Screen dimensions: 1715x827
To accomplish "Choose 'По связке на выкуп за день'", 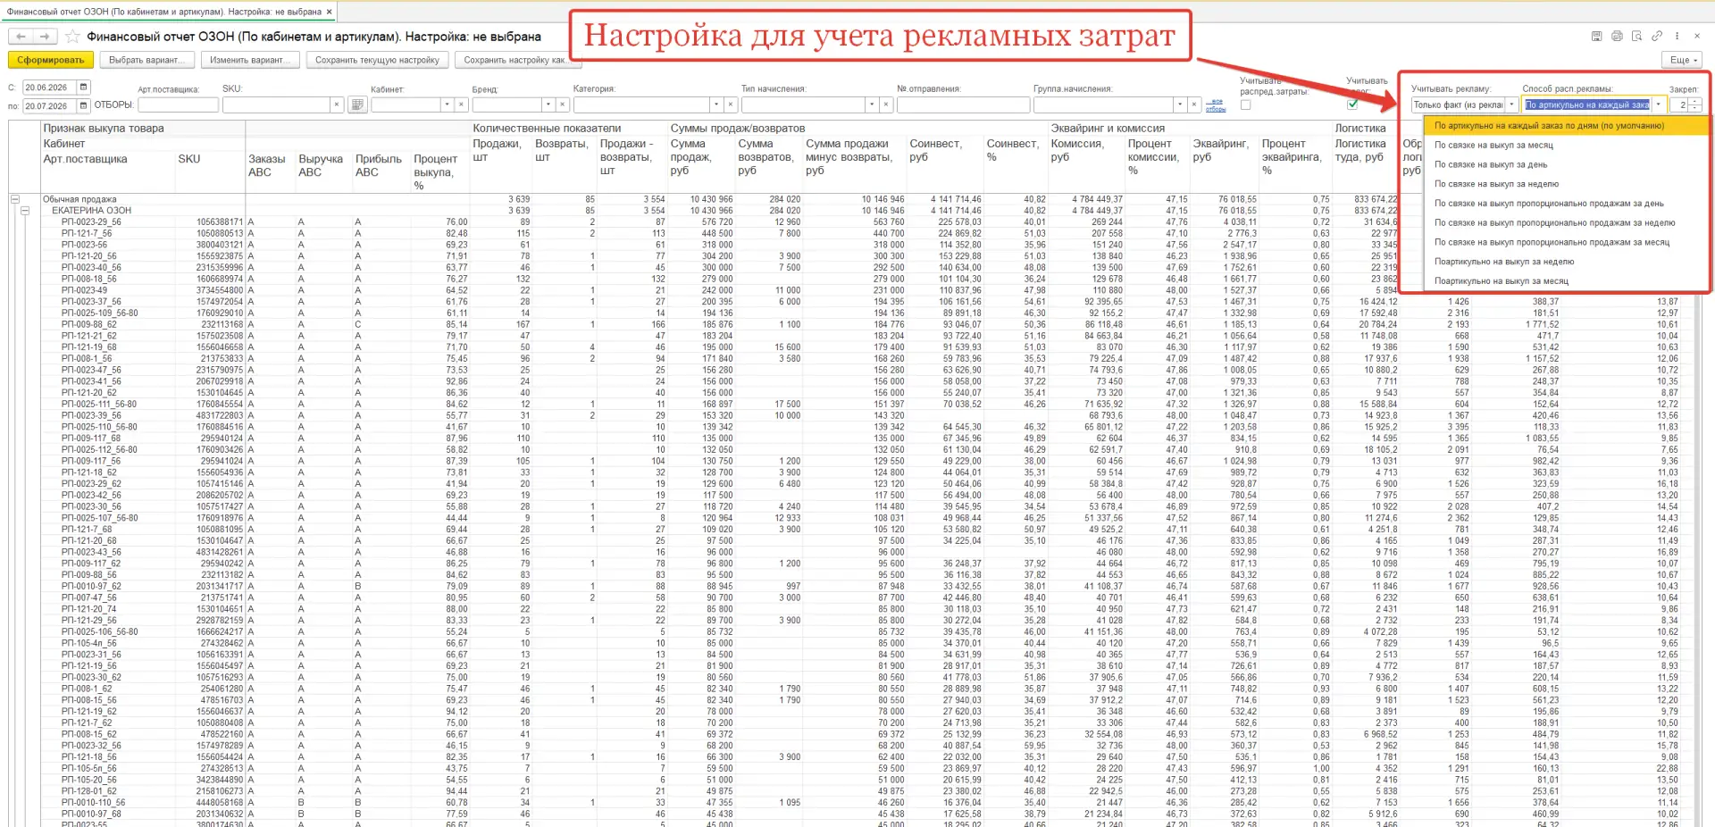I will point(1567,164).
